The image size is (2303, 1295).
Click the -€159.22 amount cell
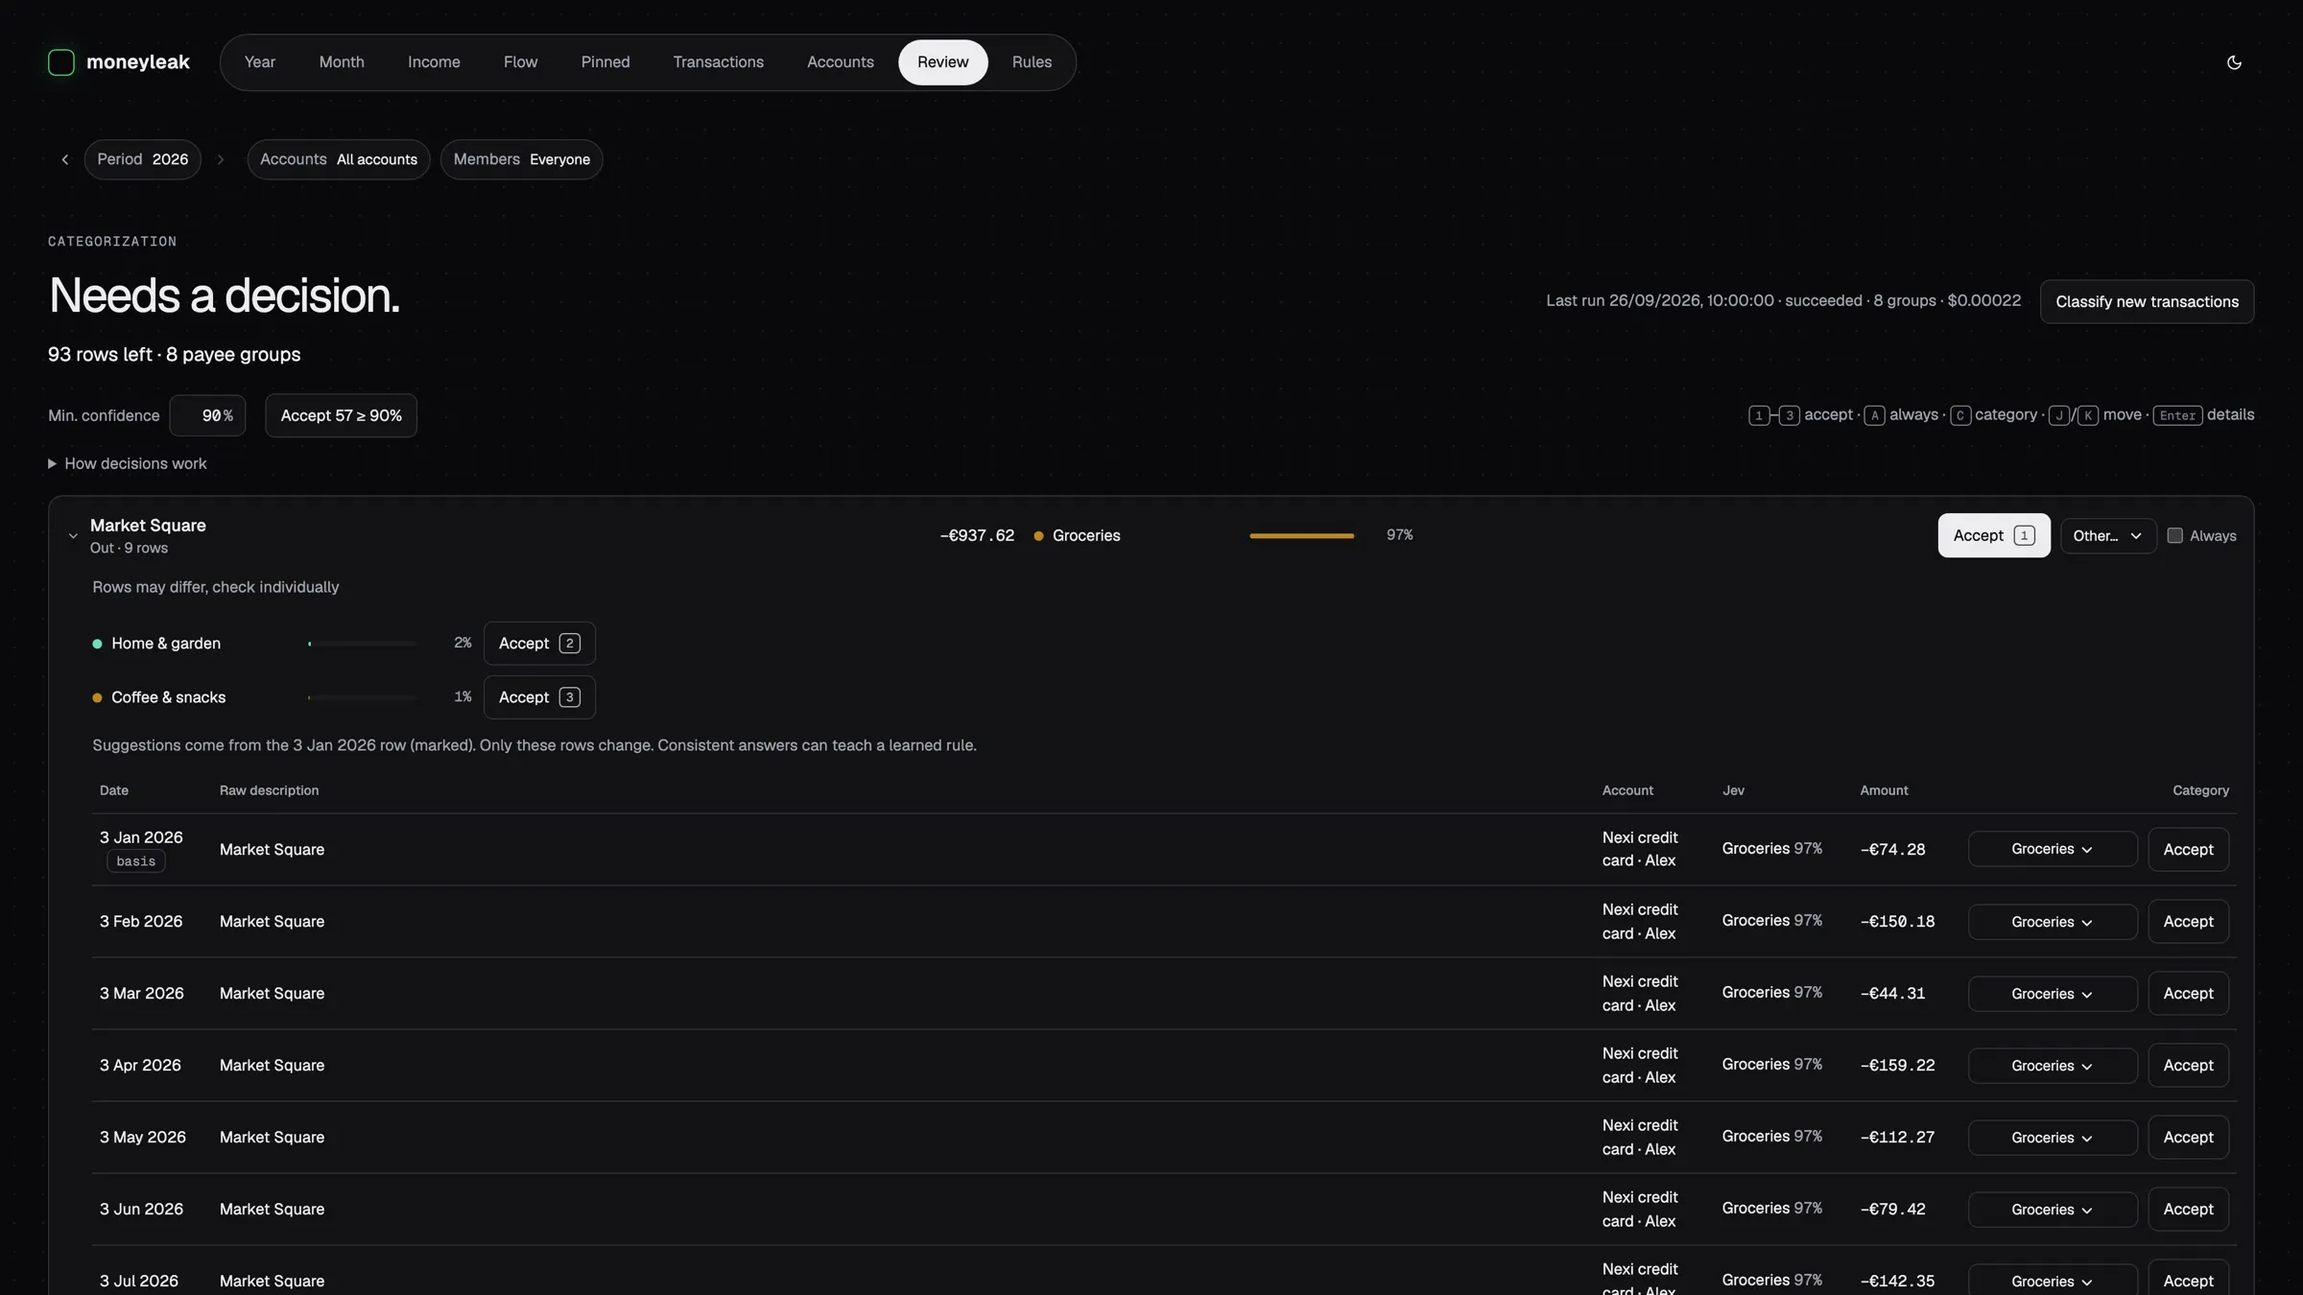click(1898, 1066)
